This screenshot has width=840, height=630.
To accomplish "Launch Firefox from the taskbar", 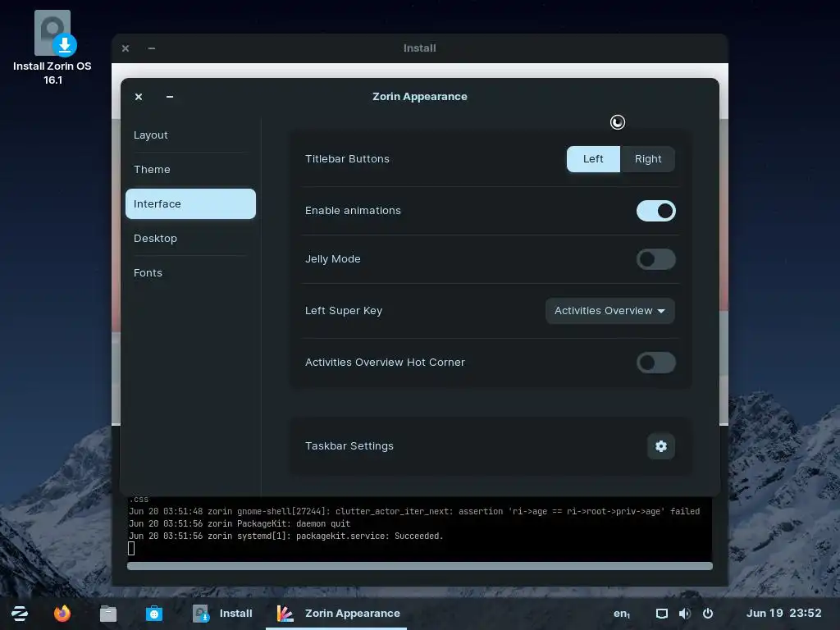I will point(62,613).
